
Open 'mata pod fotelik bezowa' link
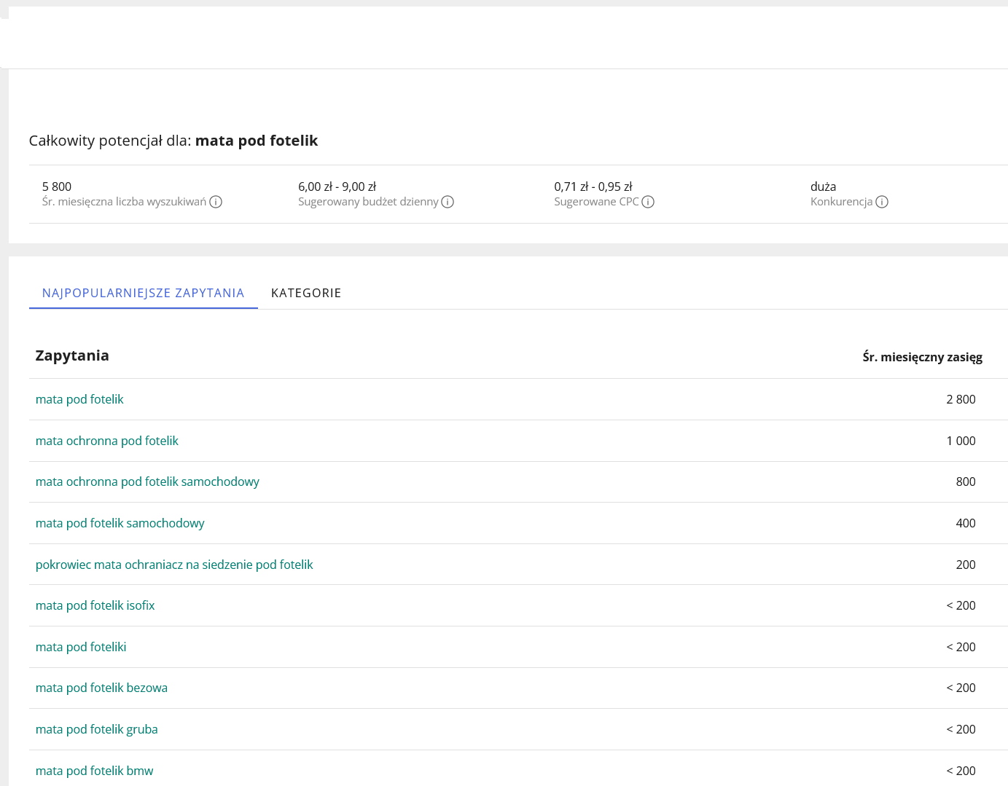tap(101, 688)
